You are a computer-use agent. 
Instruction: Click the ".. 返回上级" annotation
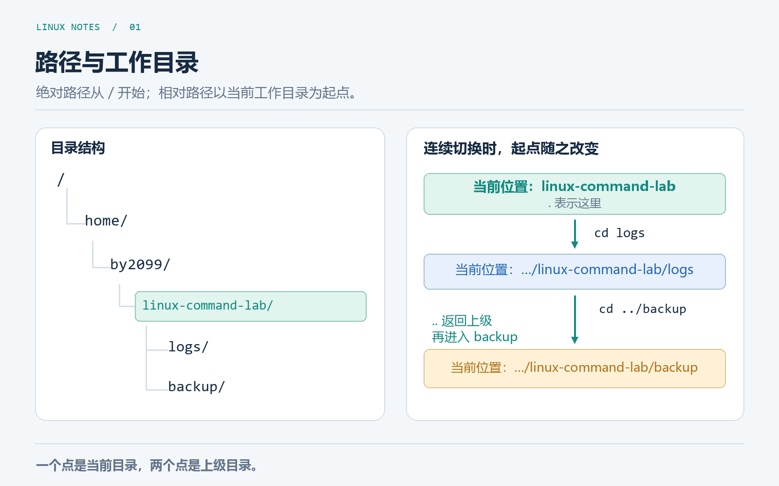(462, 321)
